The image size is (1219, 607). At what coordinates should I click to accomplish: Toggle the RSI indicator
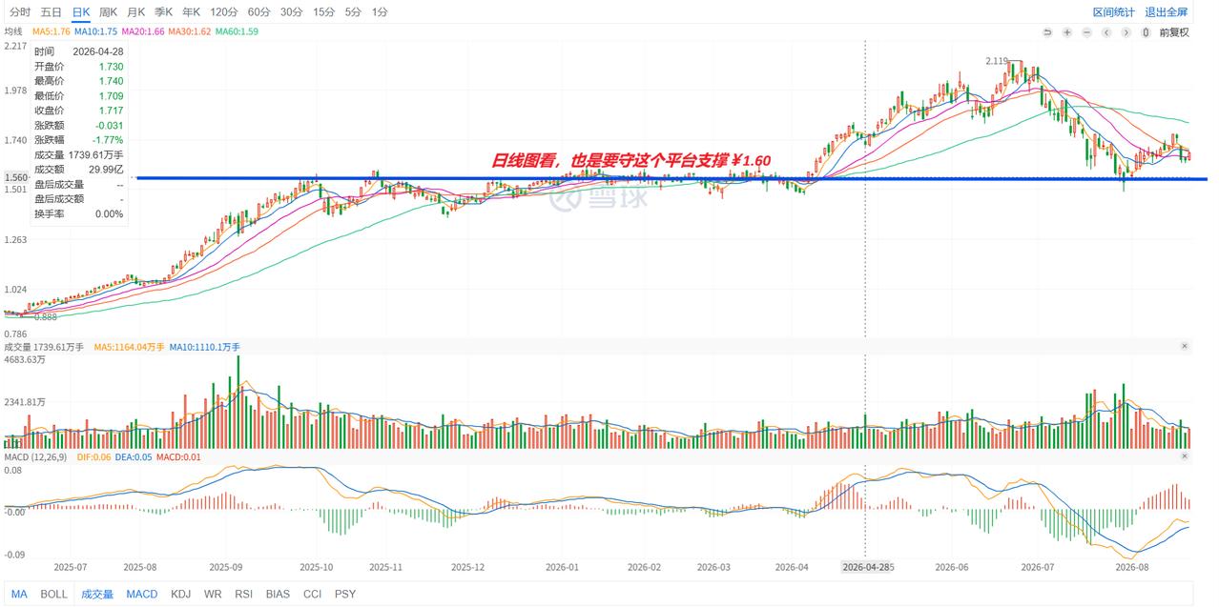pos(244,594)
